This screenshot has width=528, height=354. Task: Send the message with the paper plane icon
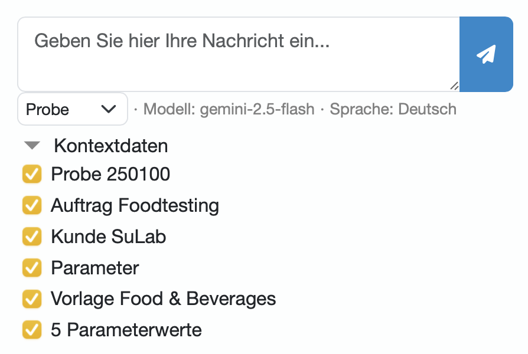point(485,54)
